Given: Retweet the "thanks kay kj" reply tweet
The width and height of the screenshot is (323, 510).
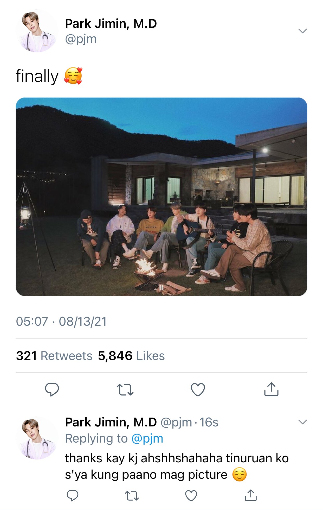Looking at the screenshot, I should coord(132,496).
